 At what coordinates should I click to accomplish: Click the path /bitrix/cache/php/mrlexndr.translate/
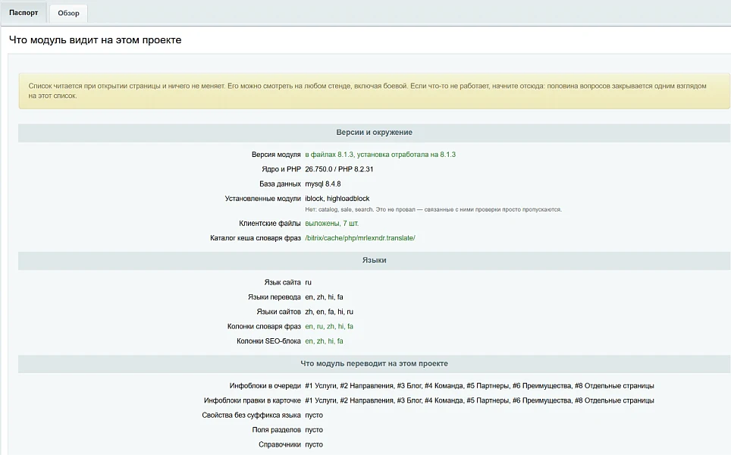pos(360,238)
